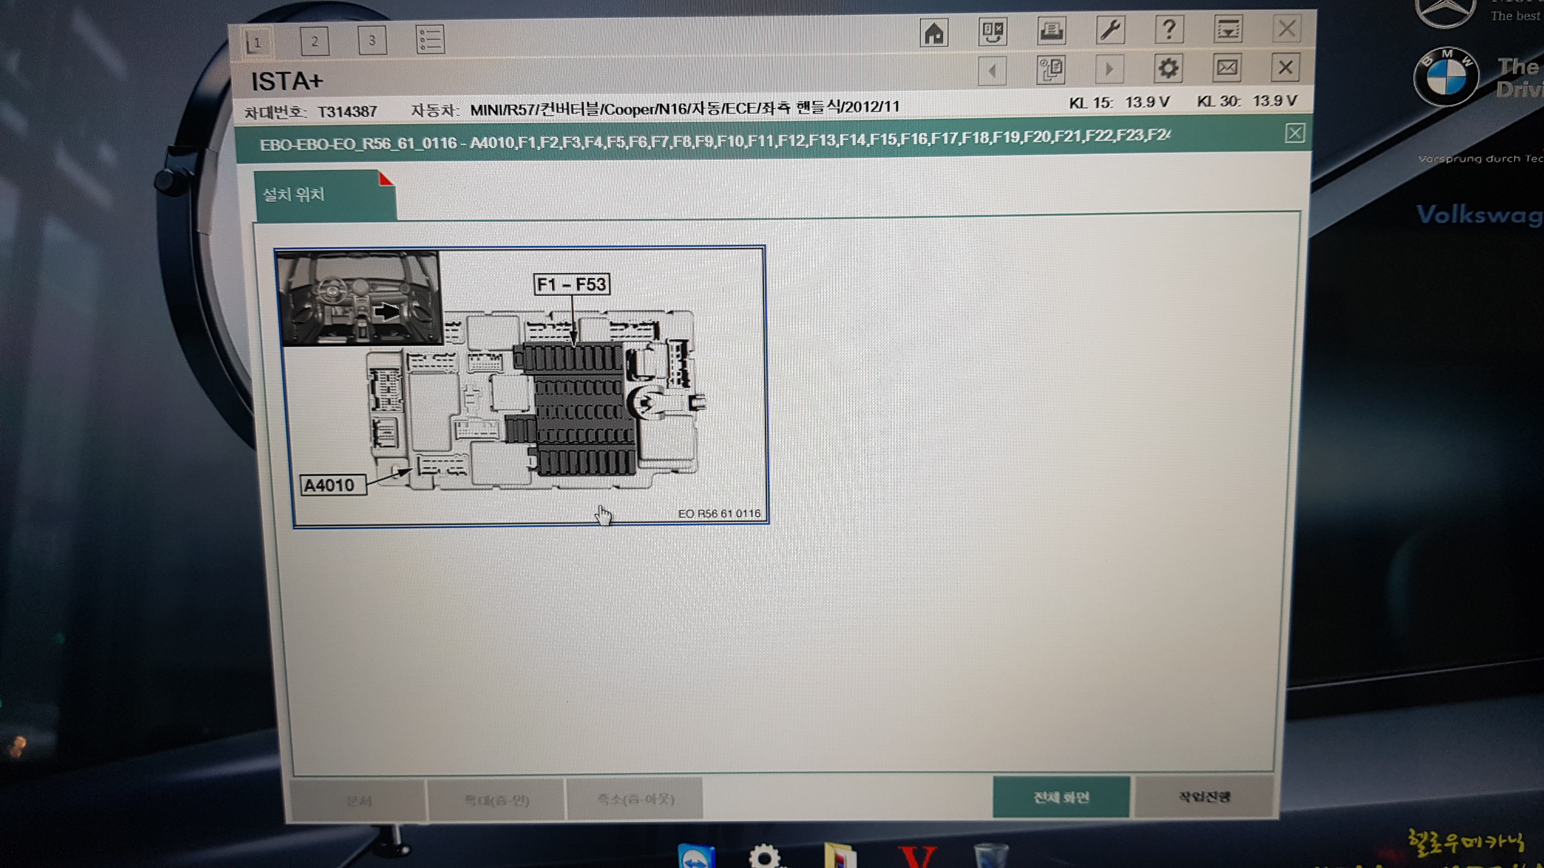
Task: Click the 전체 화면 fullscreen button
Action: [1061, 797]
